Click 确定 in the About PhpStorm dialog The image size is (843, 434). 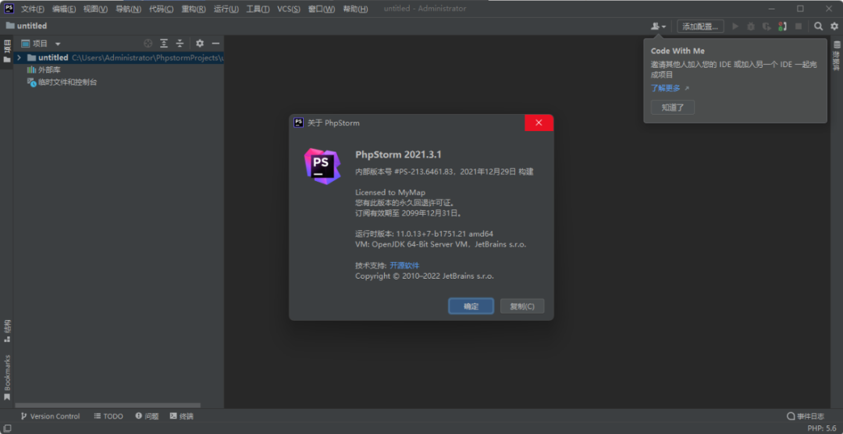click(x=471, y=306)
